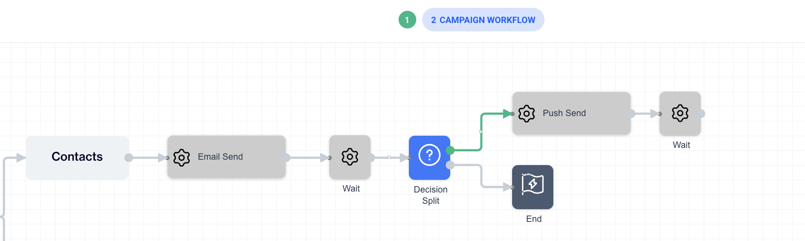Screen dimensions: 805x241
Task: Click the Email Send output port
Action: click(x=287, y=158)
